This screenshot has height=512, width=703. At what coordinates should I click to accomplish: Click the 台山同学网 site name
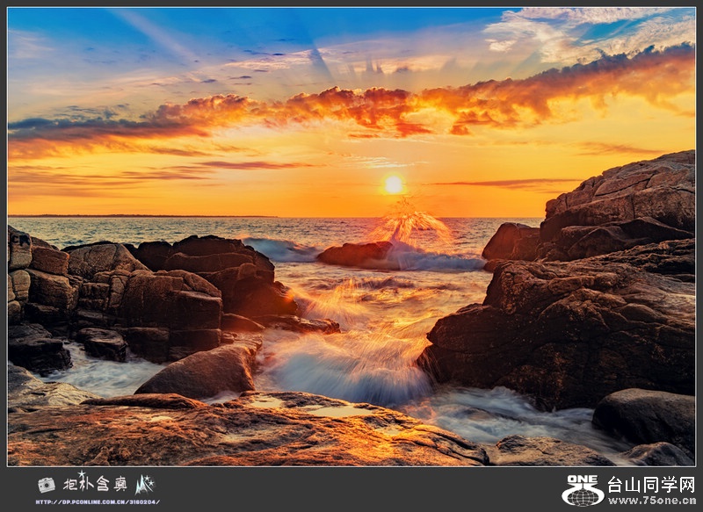[650, 484]
